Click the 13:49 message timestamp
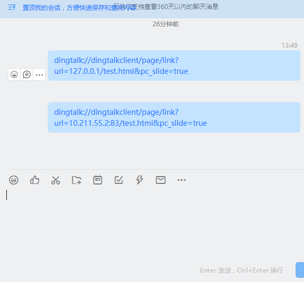The height and width of the screenshot is (282, 304). (x=289, y=46)
